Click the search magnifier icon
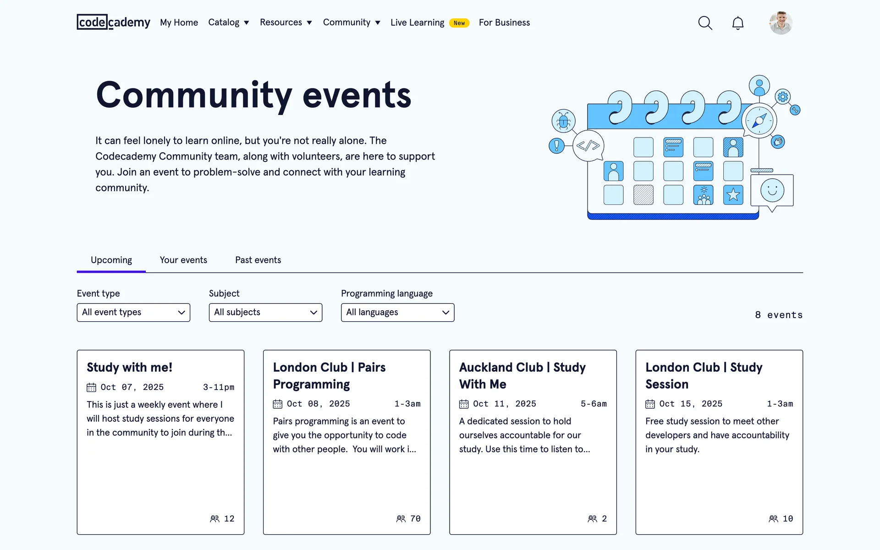The image size is (880, 550). point(705,23)
